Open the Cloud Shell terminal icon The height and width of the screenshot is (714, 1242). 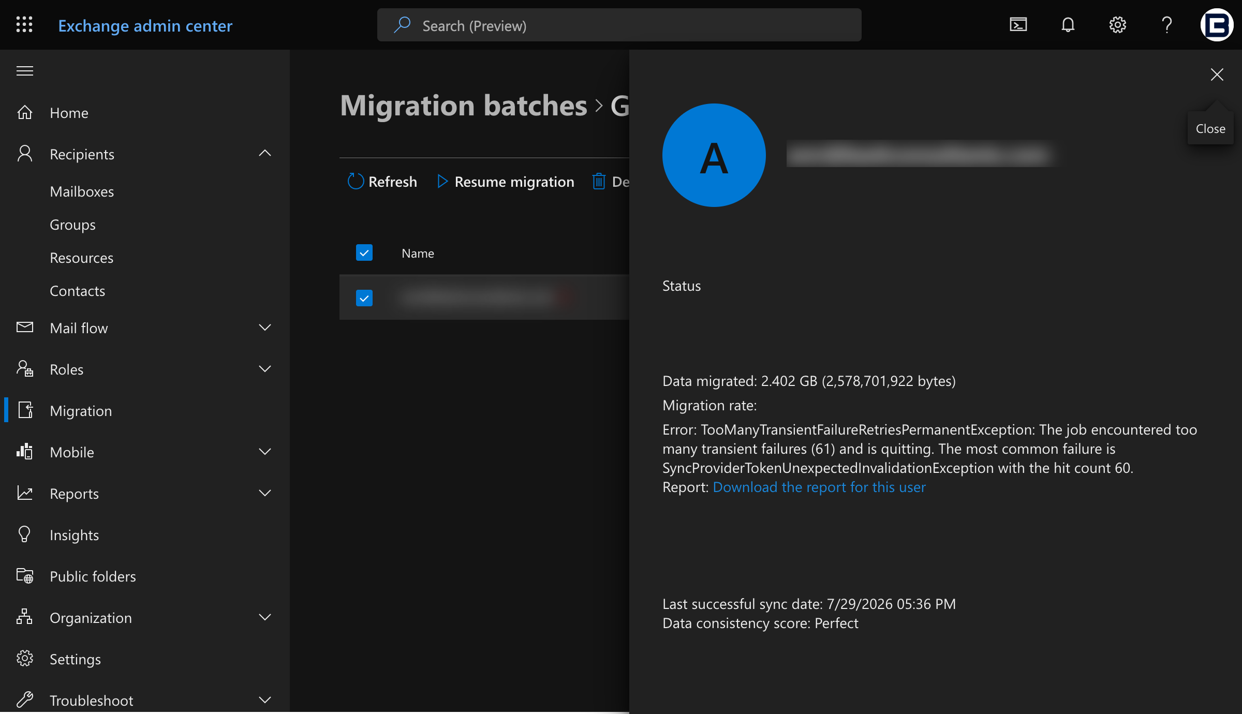click(1018, 25)
